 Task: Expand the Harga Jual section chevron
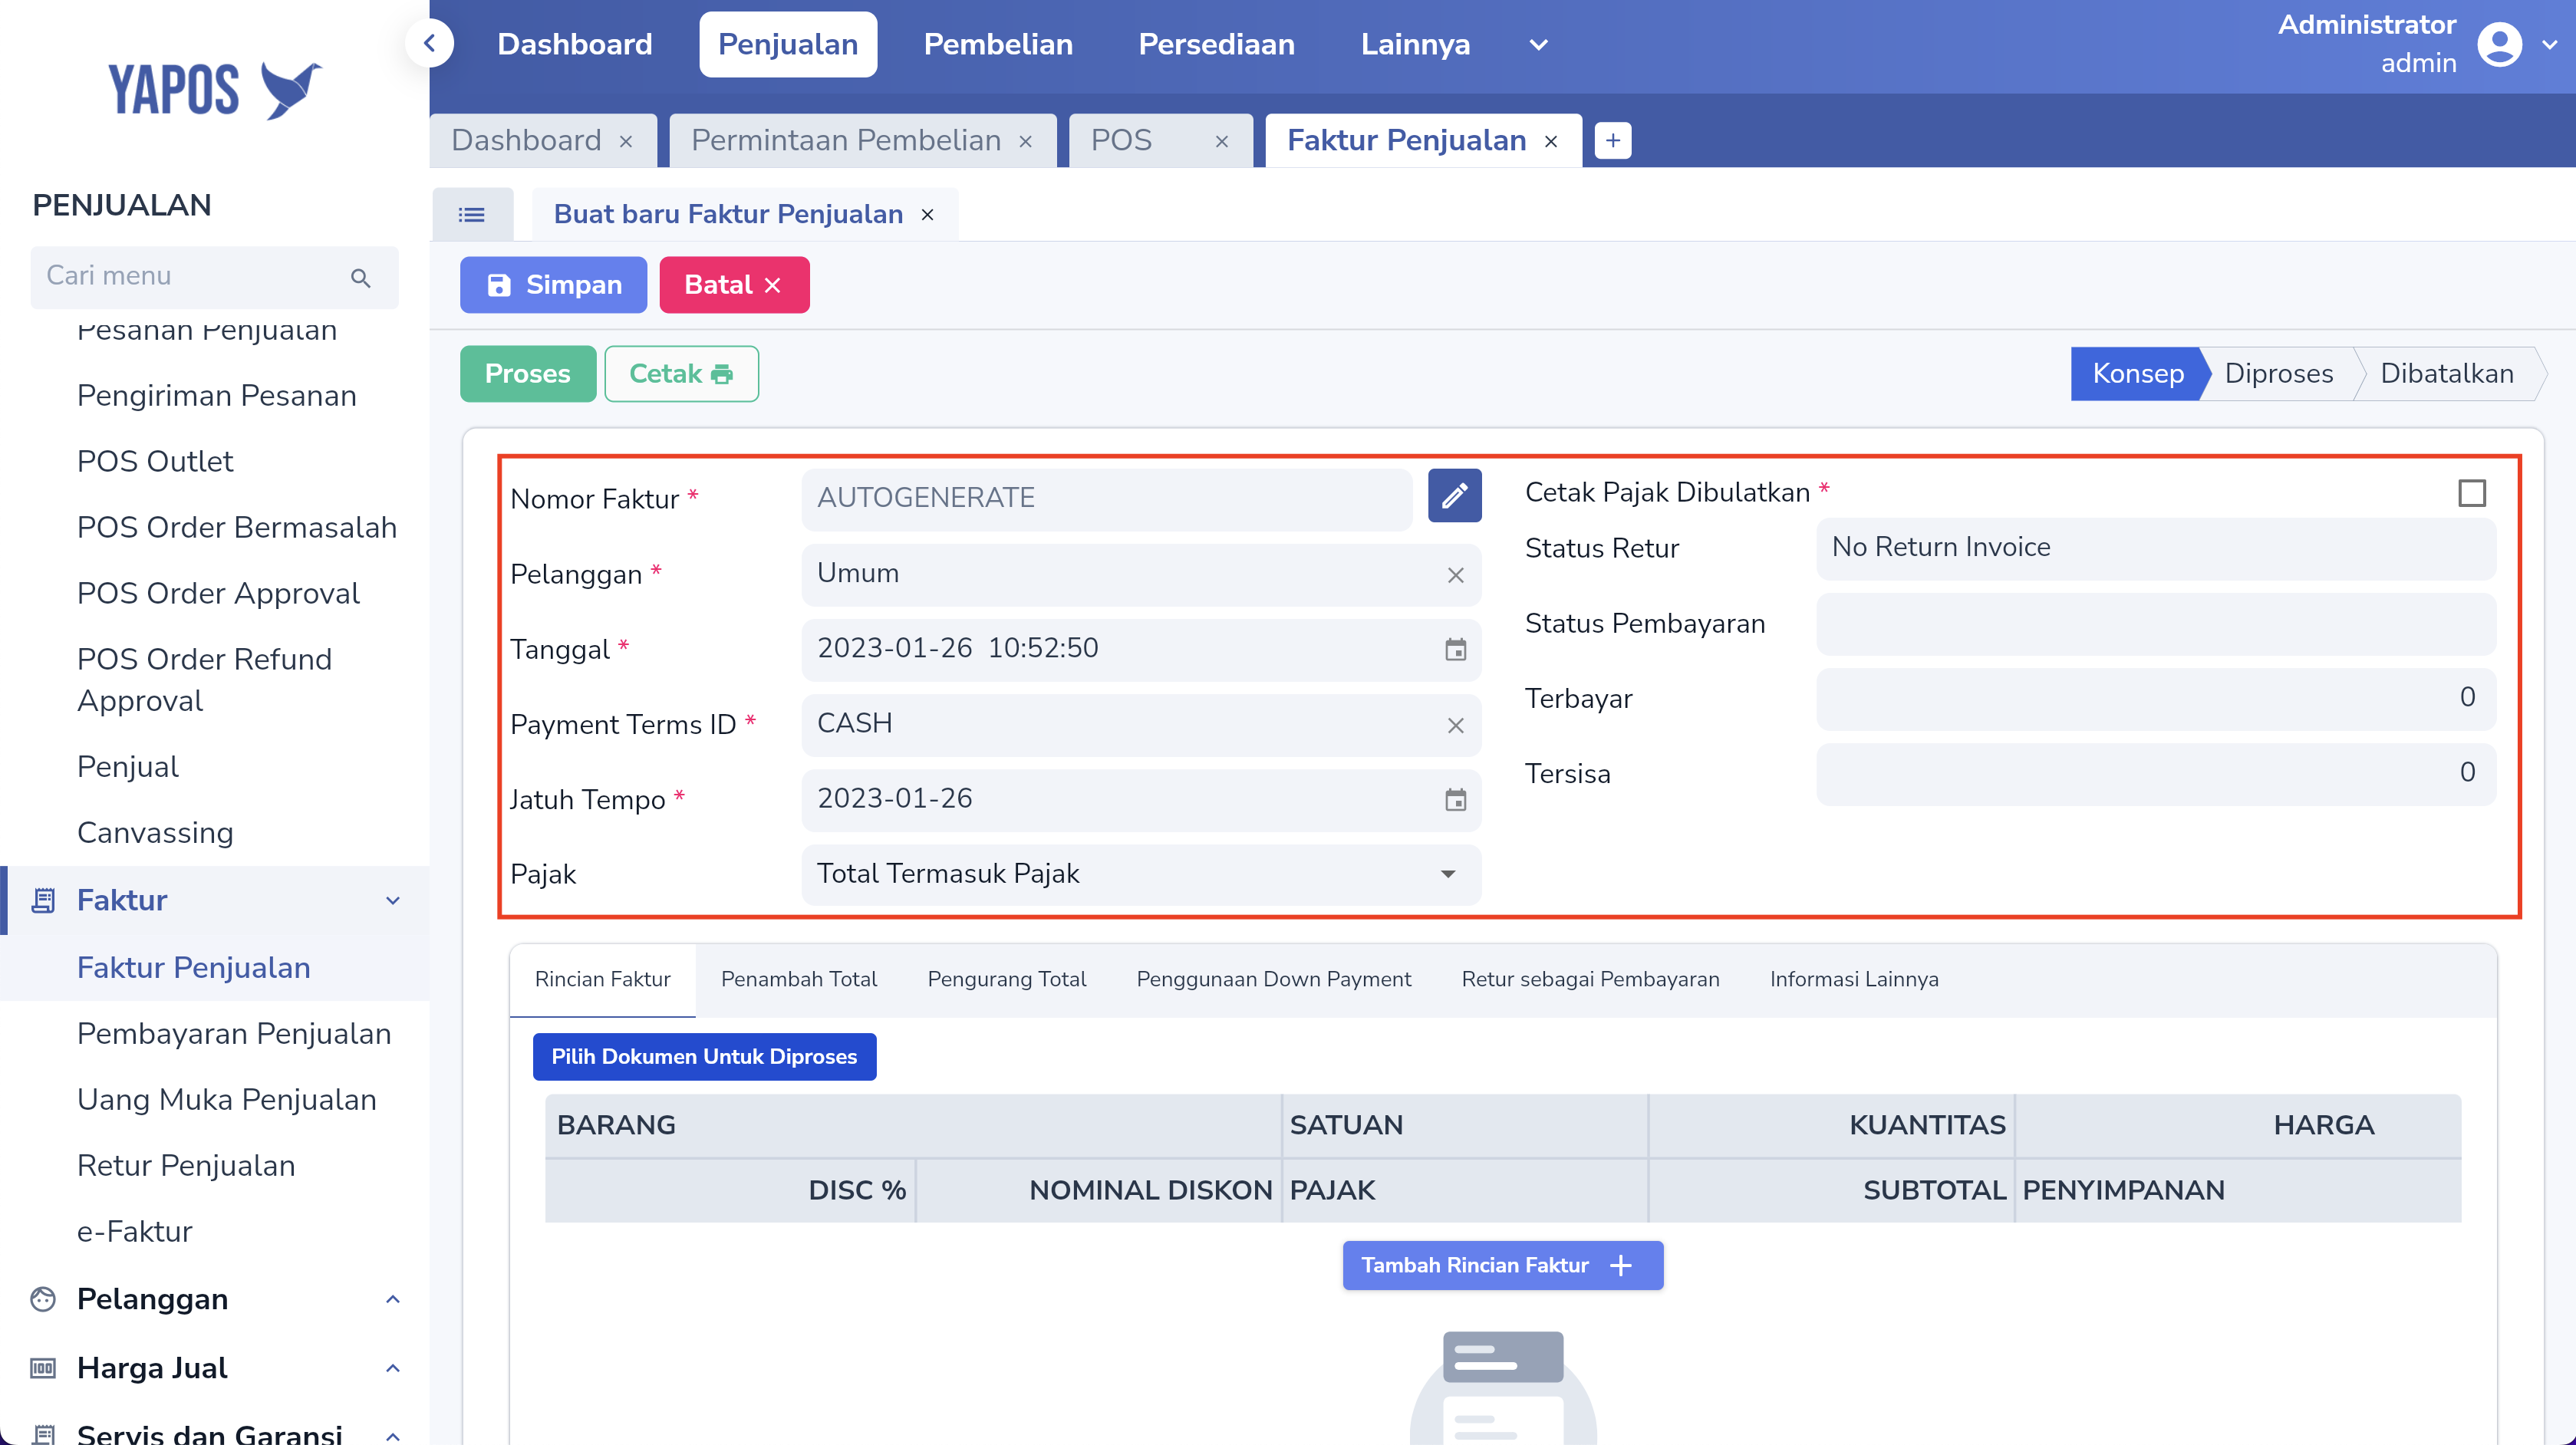click(393, 1368)
